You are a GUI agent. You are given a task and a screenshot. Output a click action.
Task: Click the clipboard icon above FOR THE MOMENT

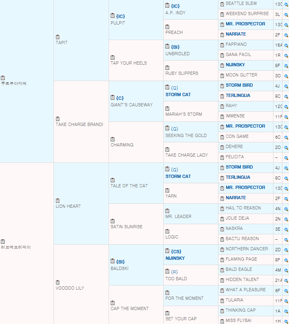(x=167, y=292)
